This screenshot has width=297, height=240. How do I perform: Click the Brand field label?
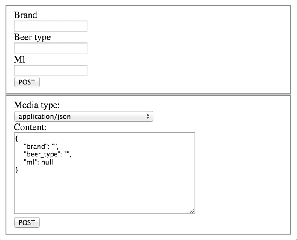25,15
